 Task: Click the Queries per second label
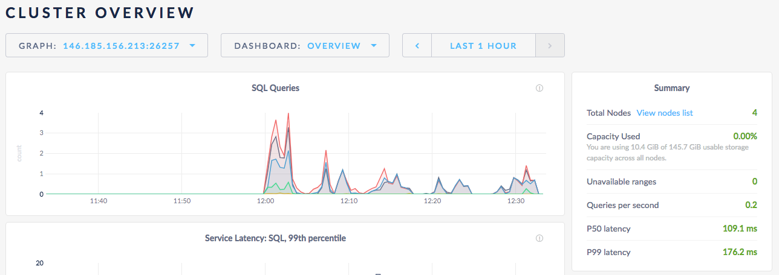click(x=622, y=205)
